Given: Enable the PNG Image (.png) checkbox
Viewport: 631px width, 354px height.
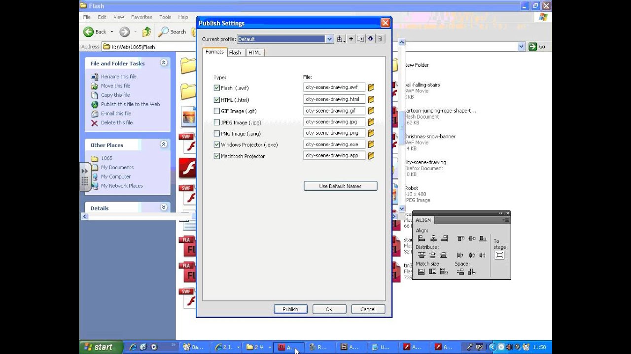Looking at the screenshot, I should (x=217, y=133).
